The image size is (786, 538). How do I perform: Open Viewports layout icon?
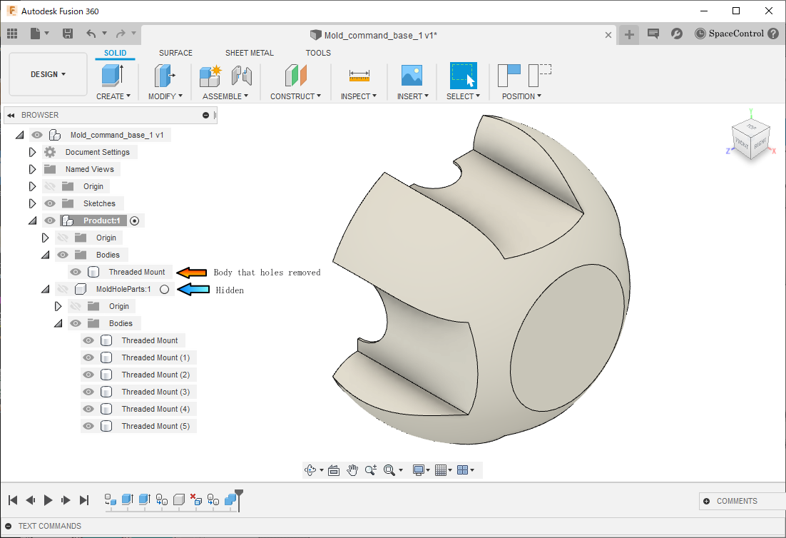coord(463,470)
